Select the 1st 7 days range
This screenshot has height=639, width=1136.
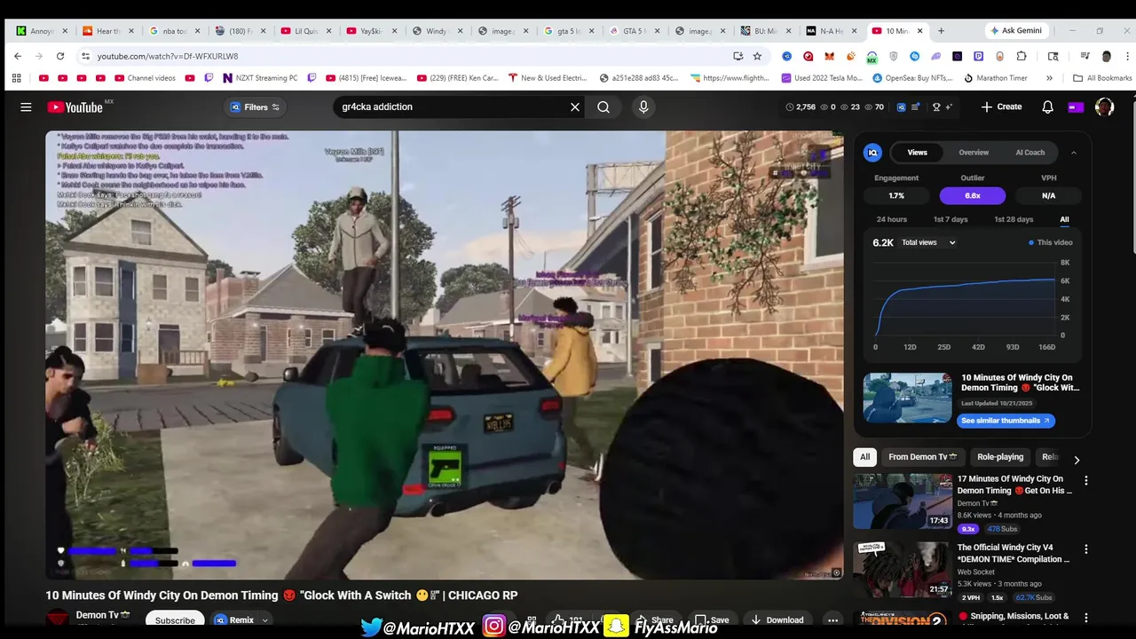pos(951,219)
